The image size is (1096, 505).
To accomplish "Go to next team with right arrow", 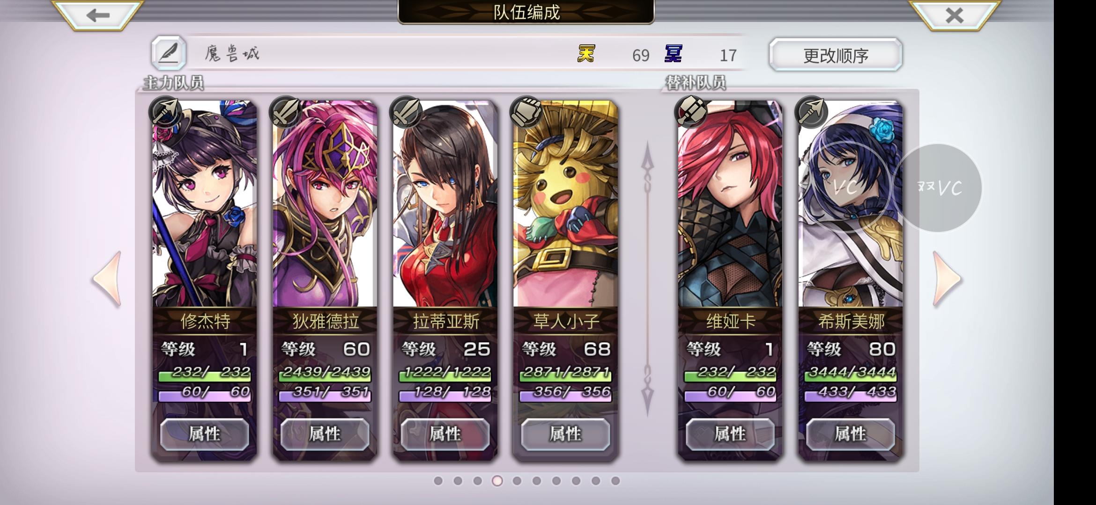I will (947, 279).
